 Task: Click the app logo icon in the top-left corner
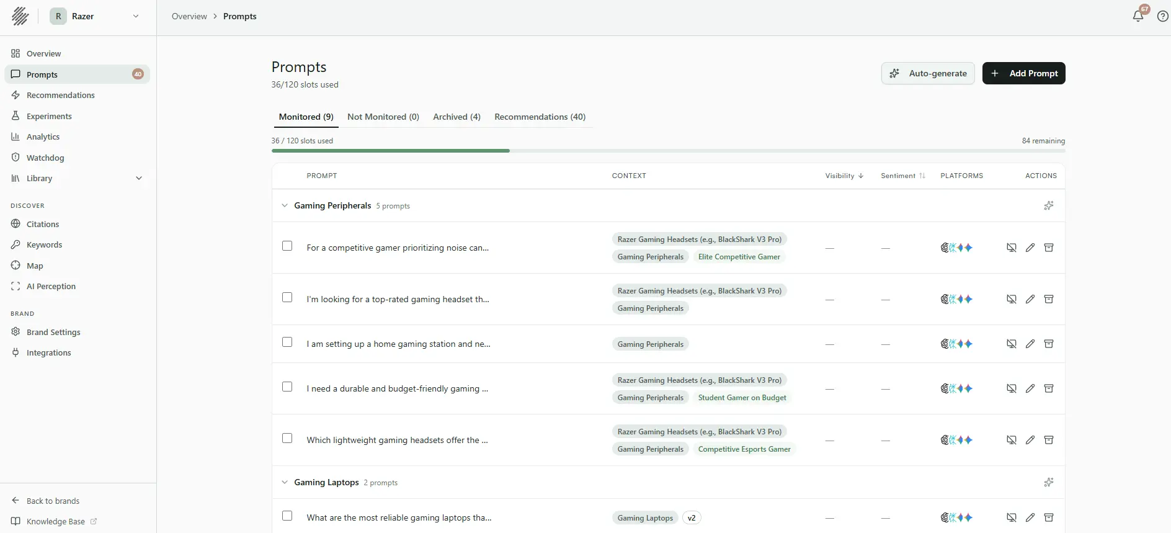click(x=20, y=16)
